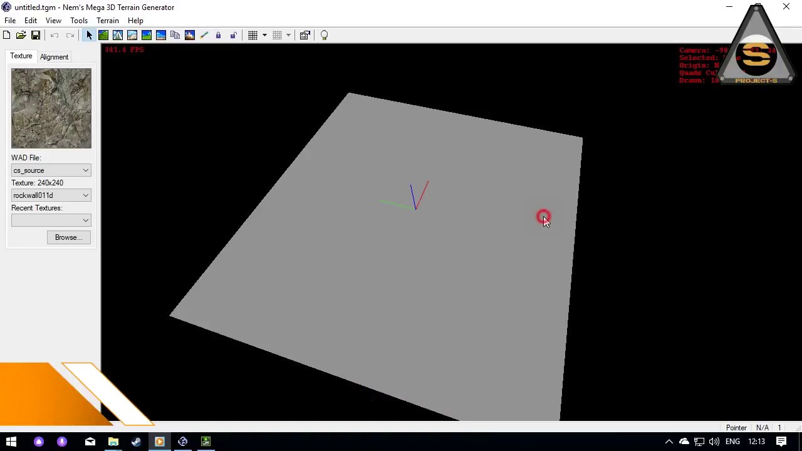Save the terrain with floppy disk icon
Image resolution: width=802 pixels, height=451 pixels.
coord(36,35)
